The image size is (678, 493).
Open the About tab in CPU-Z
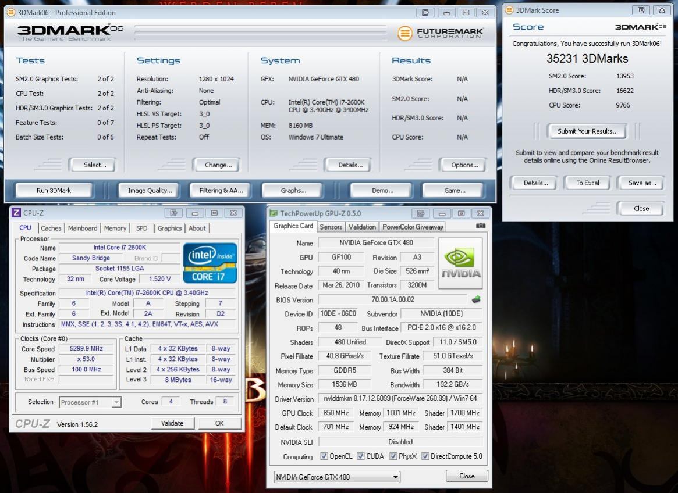point(197,228)
